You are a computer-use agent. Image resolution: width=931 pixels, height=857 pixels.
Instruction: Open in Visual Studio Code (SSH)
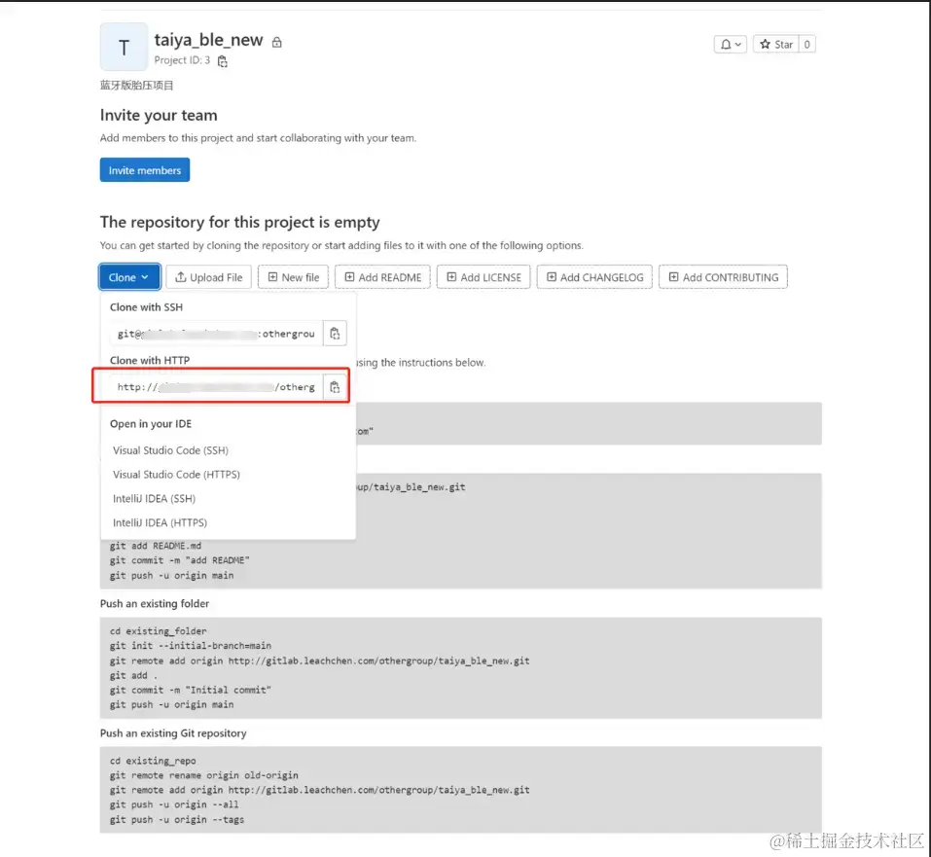[x=171, y=450]
